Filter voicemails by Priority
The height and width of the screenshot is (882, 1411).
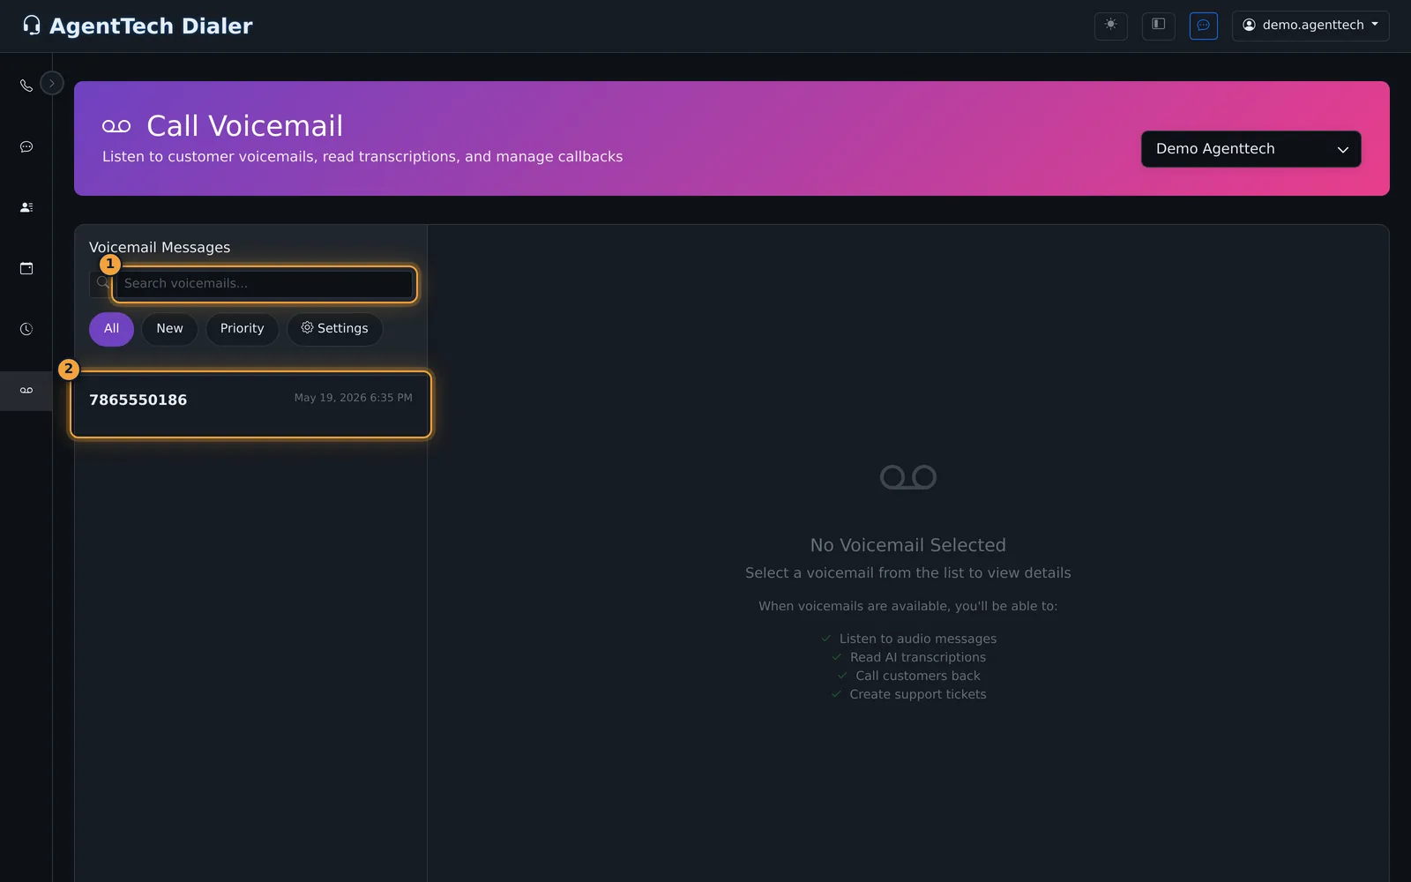point(242,329)
